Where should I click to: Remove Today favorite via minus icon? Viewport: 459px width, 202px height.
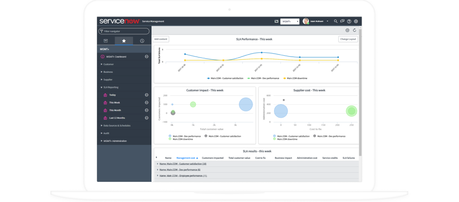147,95
